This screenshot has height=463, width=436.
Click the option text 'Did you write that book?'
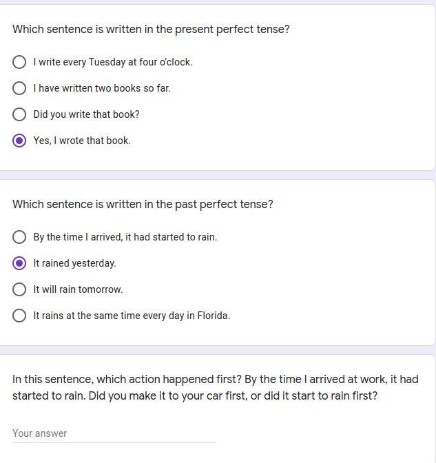click(x=86, y=114)
